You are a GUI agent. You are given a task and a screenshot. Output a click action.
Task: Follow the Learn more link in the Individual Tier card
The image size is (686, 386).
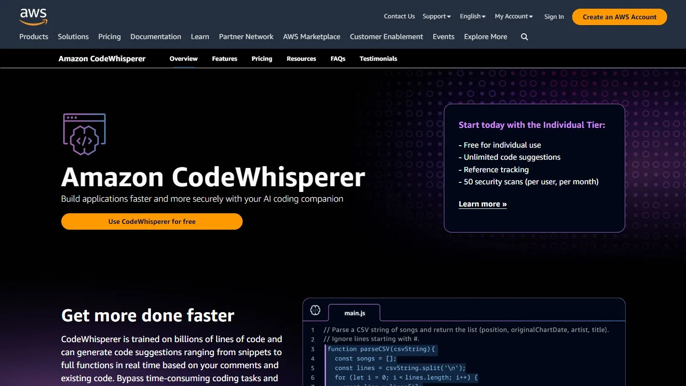[482, 204]
